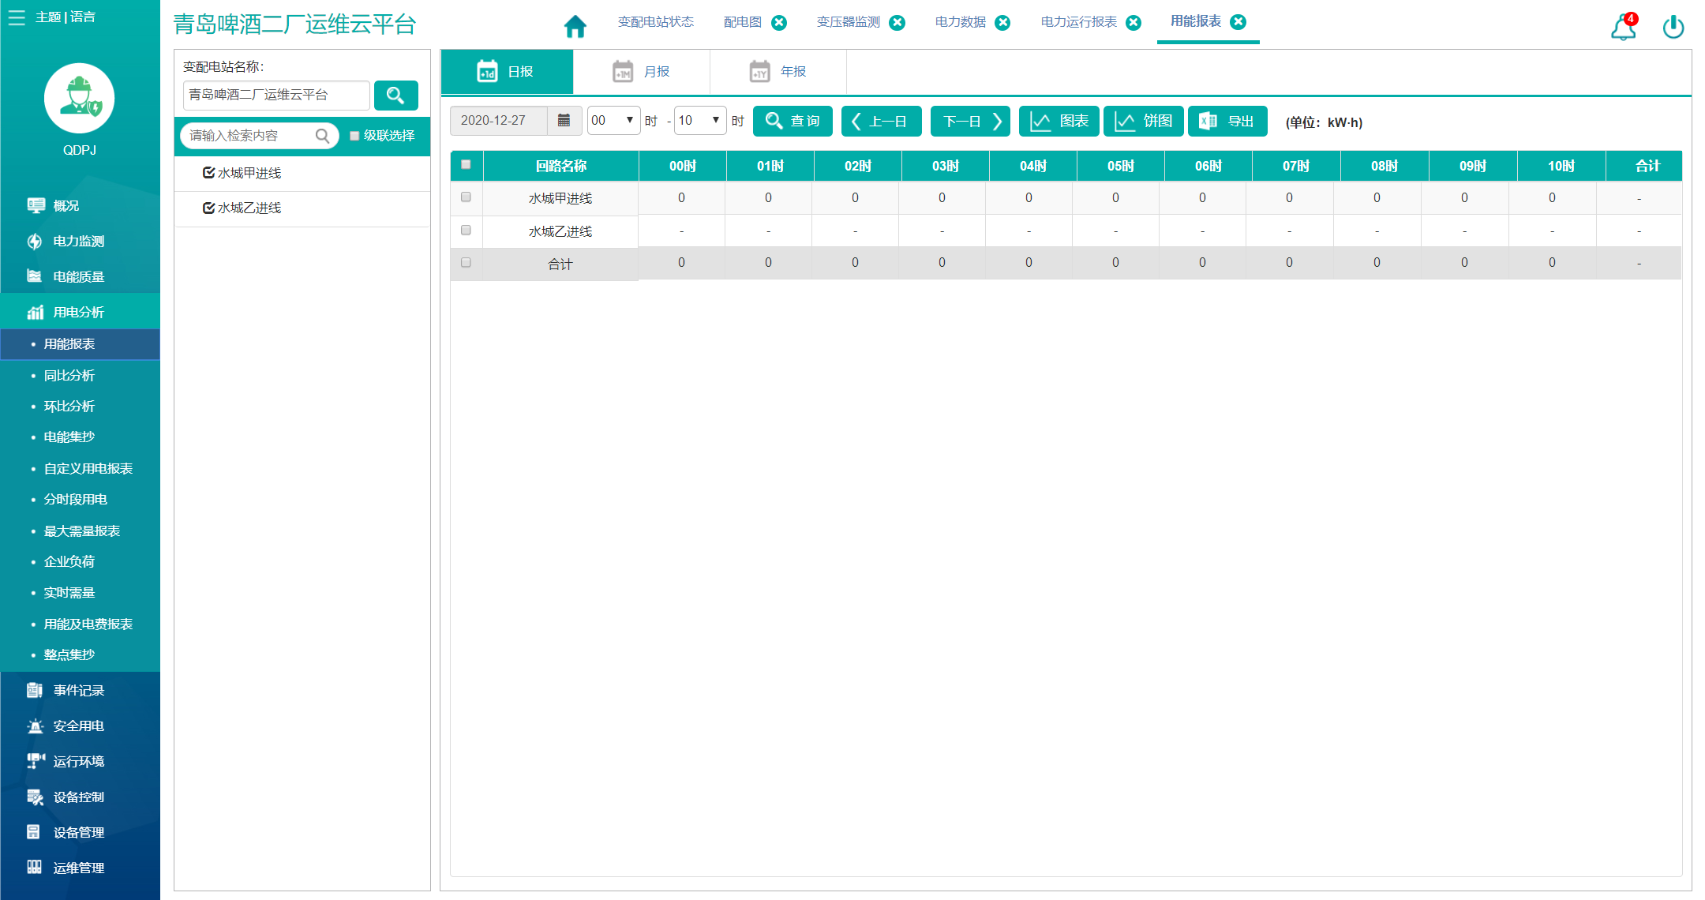The height and width of the screenshot is (900, 1705).
Task: Click the home icon in top bar
Action: 575,26
